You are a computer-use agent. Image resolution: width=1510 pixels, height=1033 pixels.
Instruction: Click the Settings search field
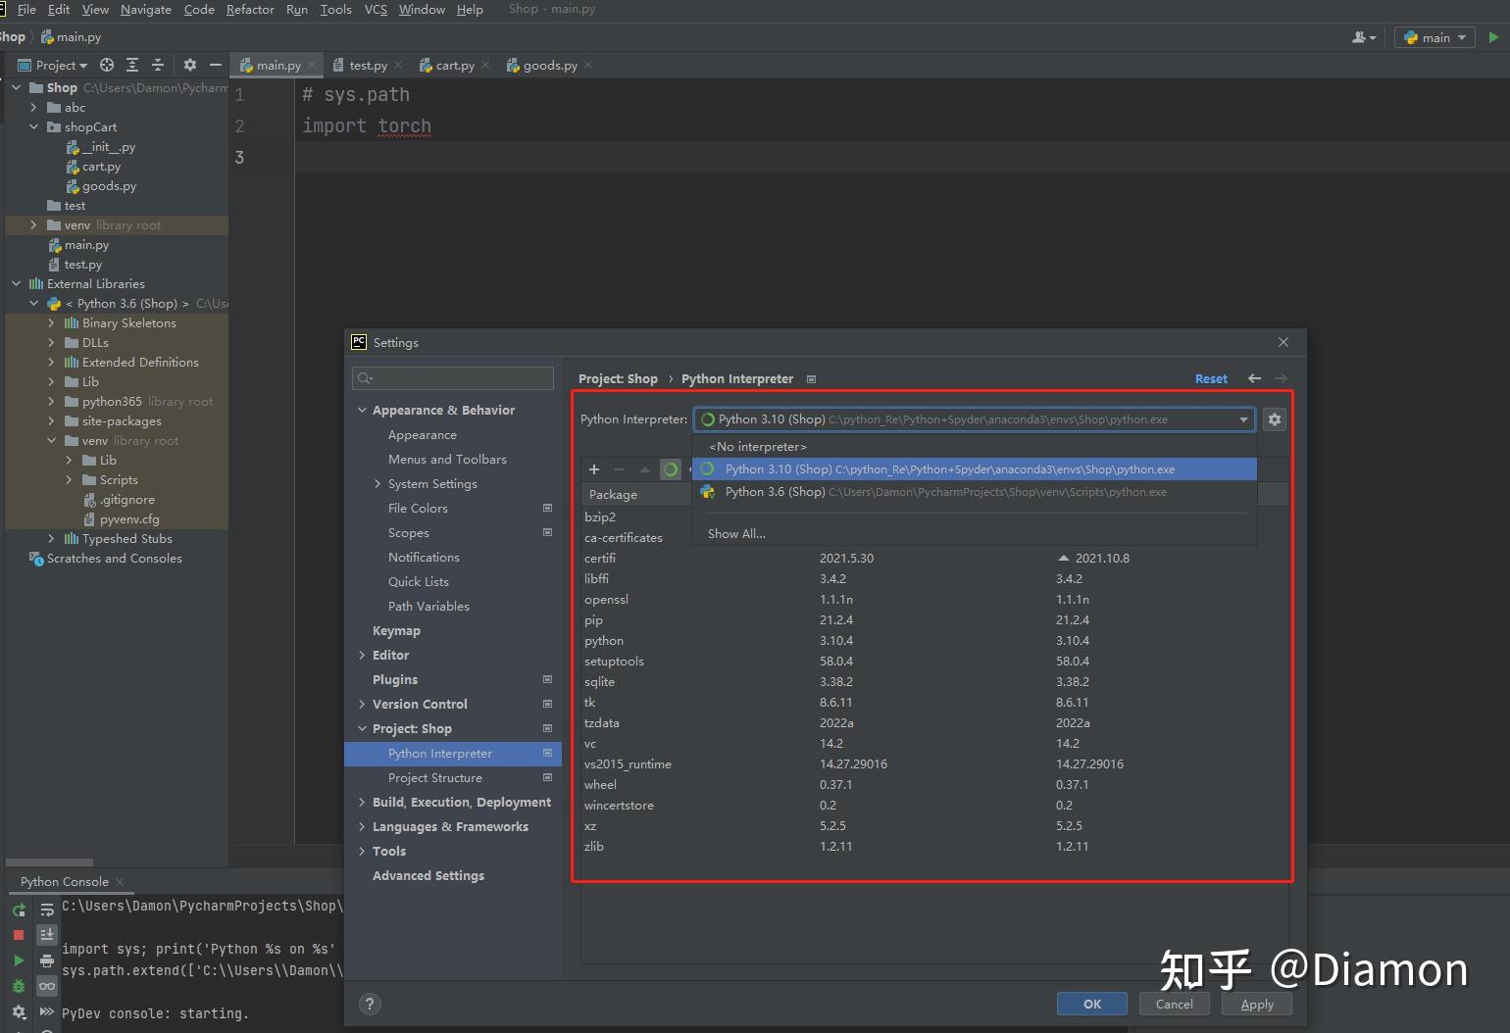tap(453, 377)
